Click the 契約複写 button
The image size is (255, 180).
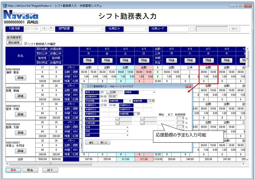click(x=14, y=43)
